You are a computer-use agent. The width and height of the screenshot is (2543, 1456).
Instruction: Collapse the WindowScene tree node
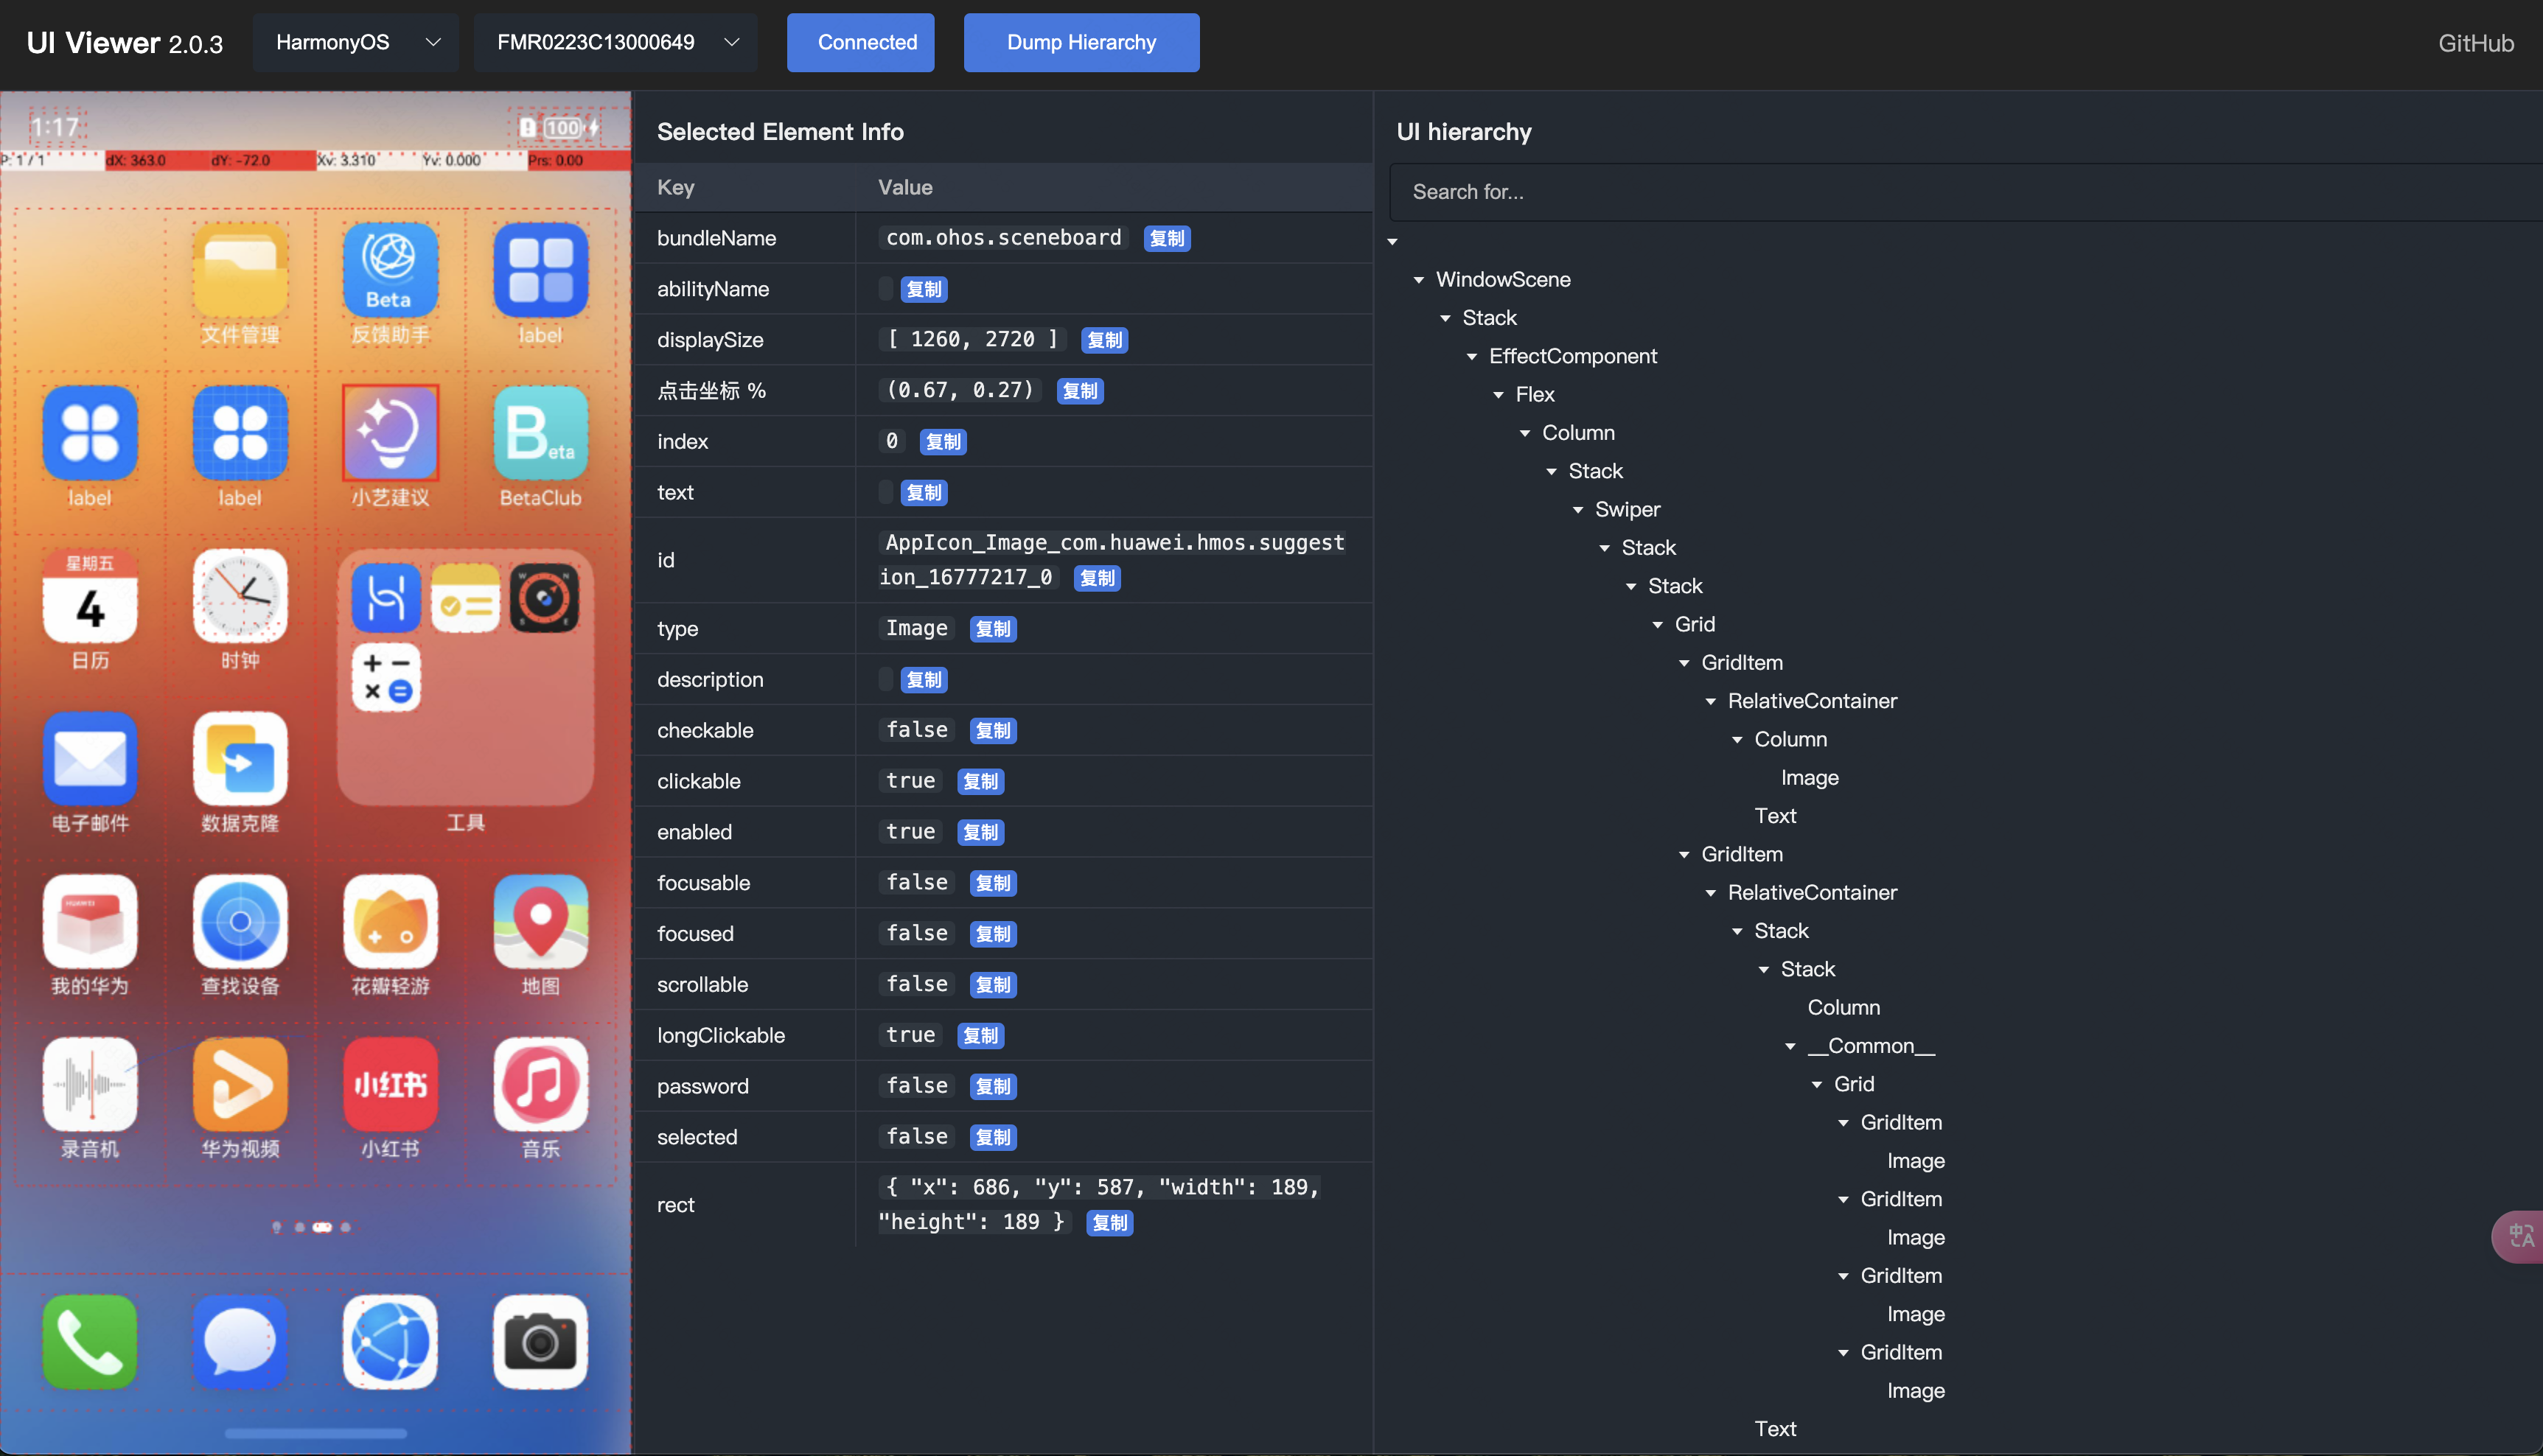(1419, 280)
